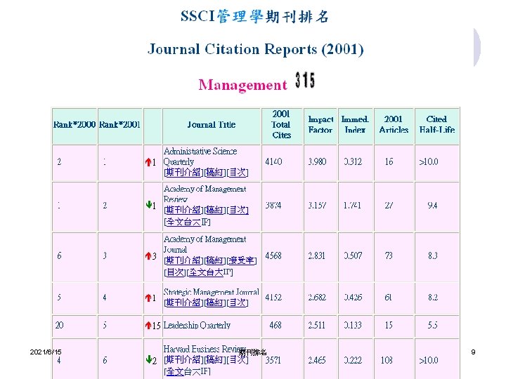Screen dimensions: 506x379
Task: Select the Academy of Management Journal title
Action: coord(205,244)
